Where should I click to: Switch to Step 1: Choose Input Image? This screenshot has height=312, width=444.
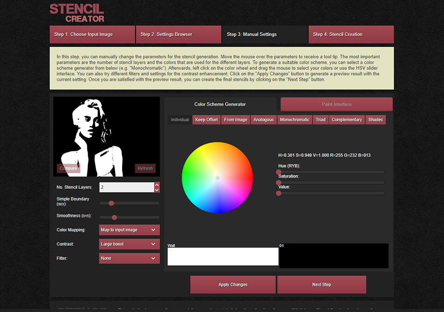pyautogui.click(x=92, y=34)
